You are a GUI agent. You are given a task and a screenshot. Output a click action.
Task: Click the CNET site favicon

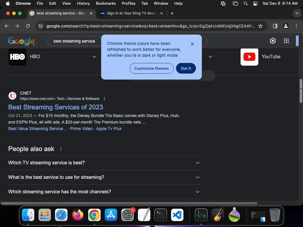click(x=12, y=96)
